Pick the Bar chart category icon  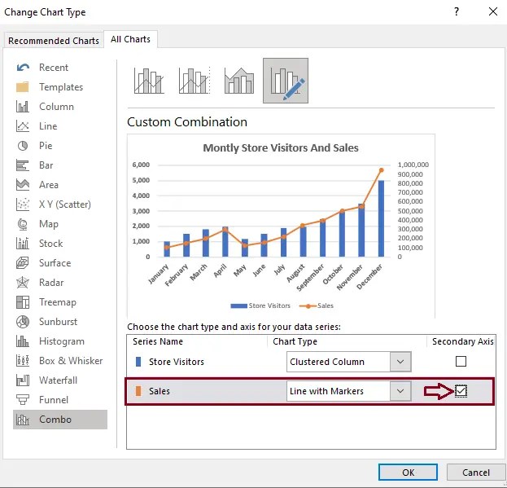pyautogui.click(x=23, y=165)
